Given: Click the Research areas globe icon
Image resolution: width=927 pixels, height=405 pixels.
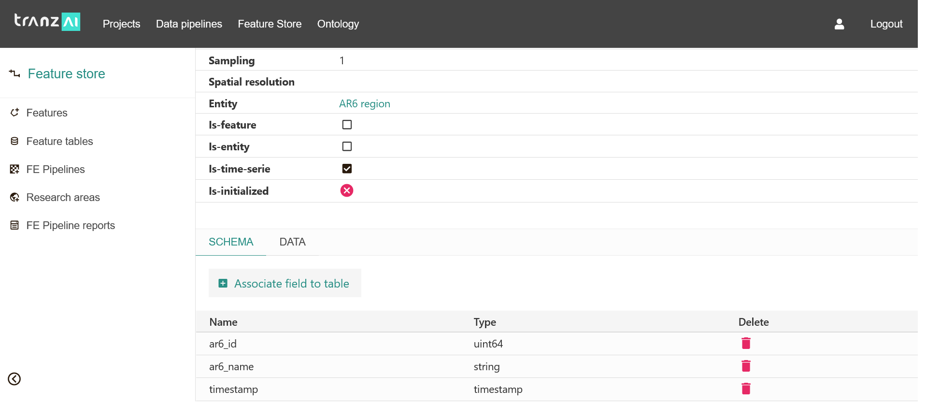Looking at the screenshot, I should click(x=14, y=197).
